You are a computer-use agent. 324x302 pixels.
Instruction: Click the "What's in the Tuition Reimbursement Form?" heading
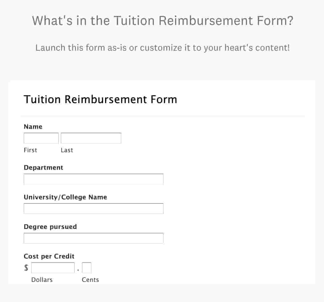(x=163, y=21)
